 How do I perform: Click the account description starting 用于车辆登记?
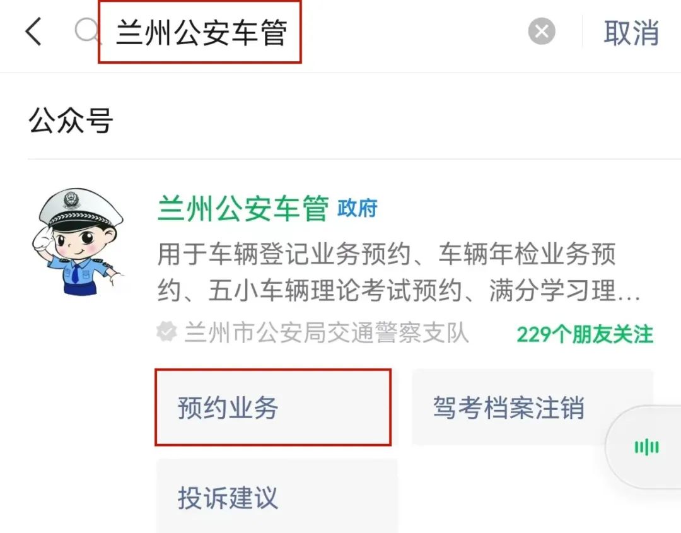[399, 272]
